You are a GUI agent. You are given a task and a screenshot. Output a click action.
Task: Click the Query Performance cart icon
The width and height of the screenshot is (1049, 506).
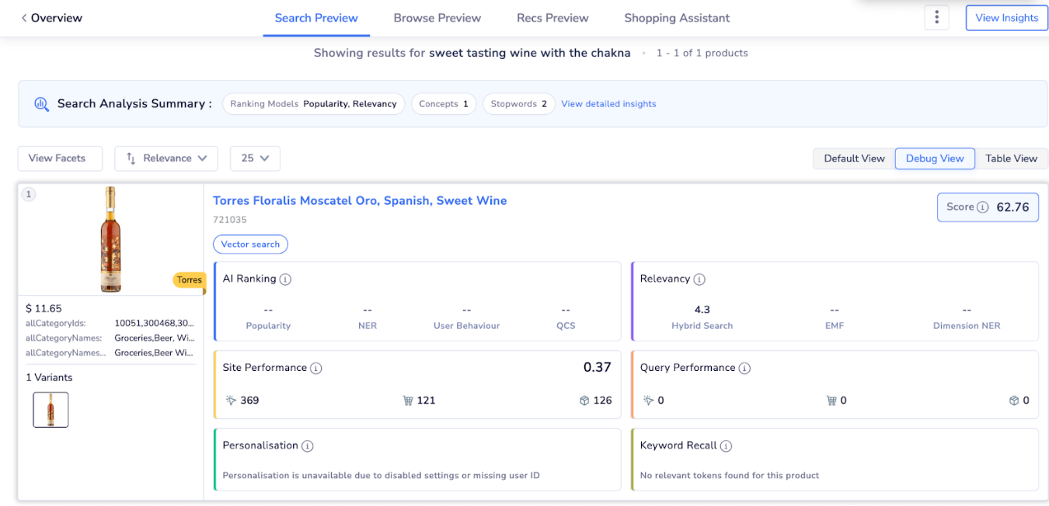click(x=832, y=400)
